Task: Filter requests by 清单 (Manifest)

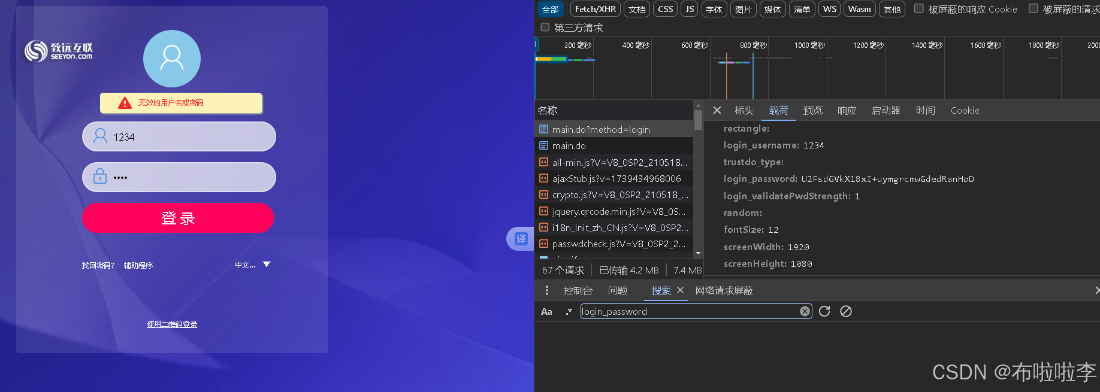Action: 802,9
